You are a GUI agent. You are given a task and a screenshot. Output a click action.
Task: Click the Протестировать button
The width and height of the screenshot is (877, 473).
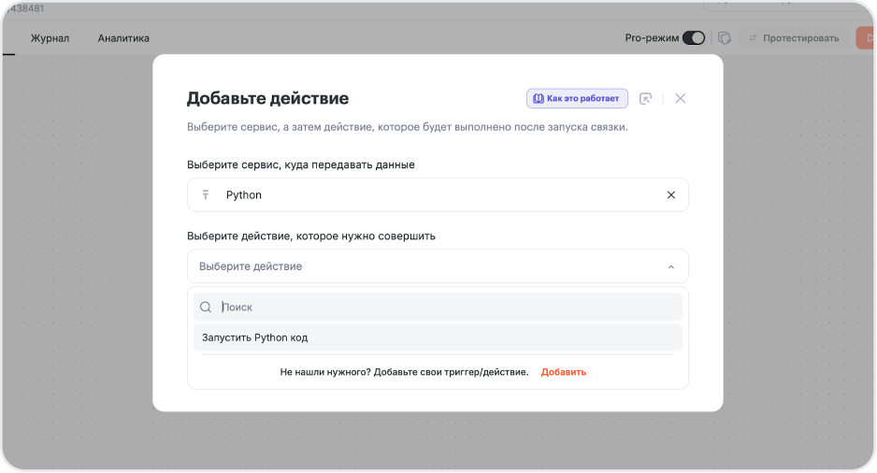coord(793,38)
